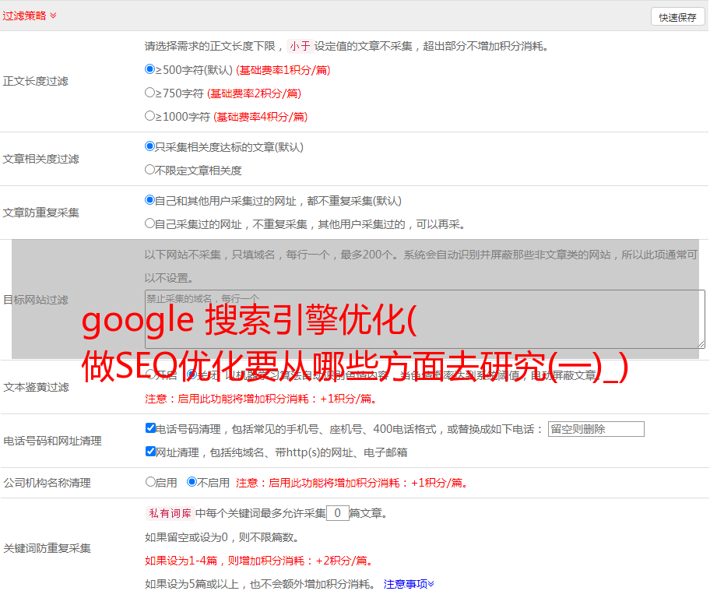Choose 不限定文章相关度 option
Viewport: 710px width, 598px height.
[x=149, y=170]
